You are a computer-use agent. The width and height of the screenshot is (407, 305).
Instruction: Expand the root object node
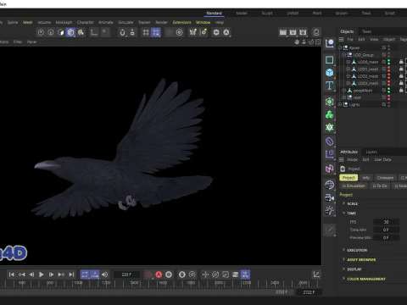pos(344,97)
